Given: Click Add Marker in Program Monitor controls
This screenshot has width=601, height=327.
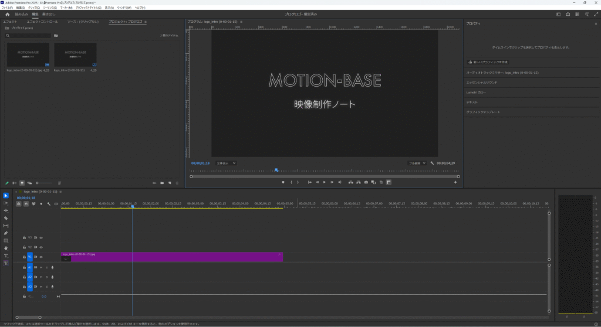Looking at the screenshot, I should coord(283,182).
